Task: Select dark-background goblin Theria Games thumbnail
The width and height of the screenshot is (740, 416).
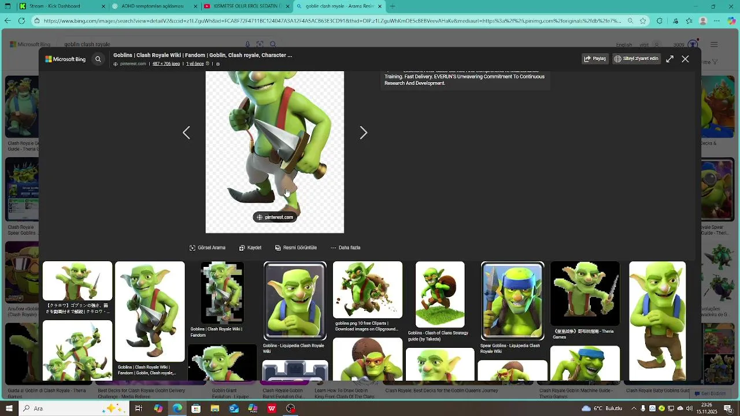Action: [585, 294]
